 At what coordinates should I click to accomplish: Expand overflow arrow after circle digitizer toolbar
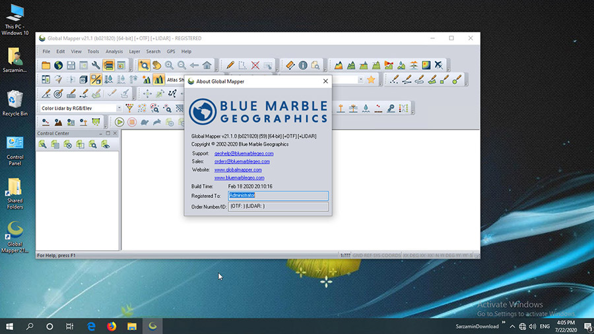click(x=467, y=80)
